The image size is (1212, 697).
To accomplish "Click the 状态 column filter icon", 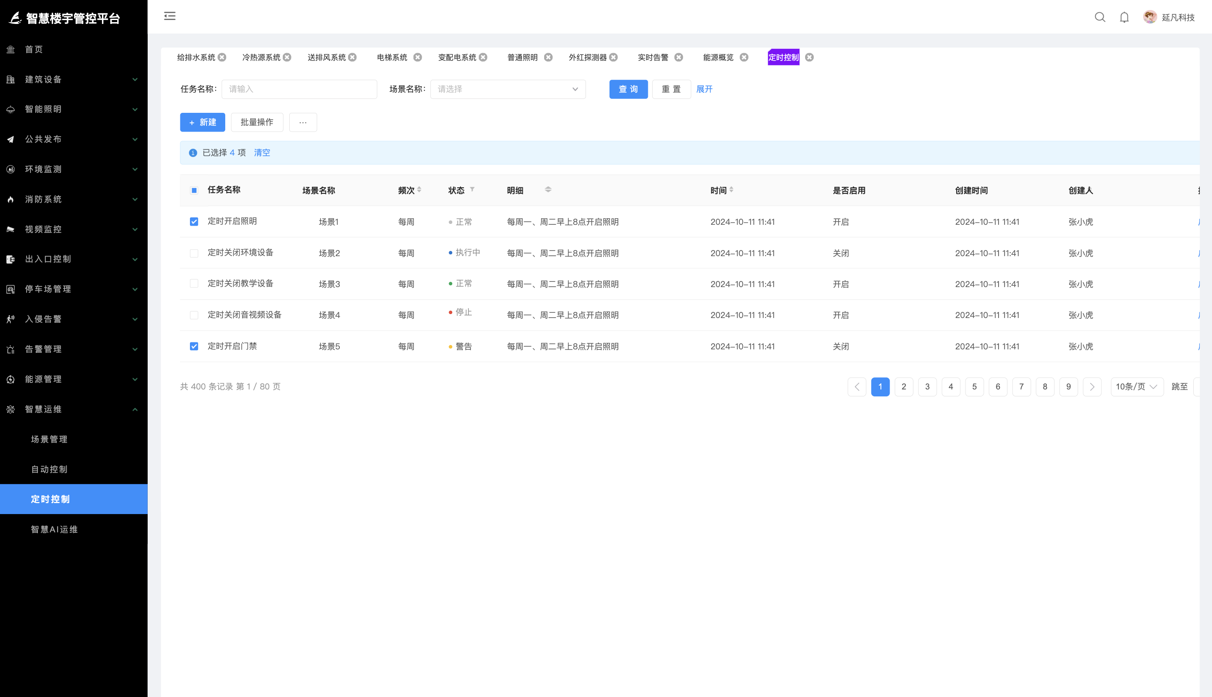I will point(472,189).
